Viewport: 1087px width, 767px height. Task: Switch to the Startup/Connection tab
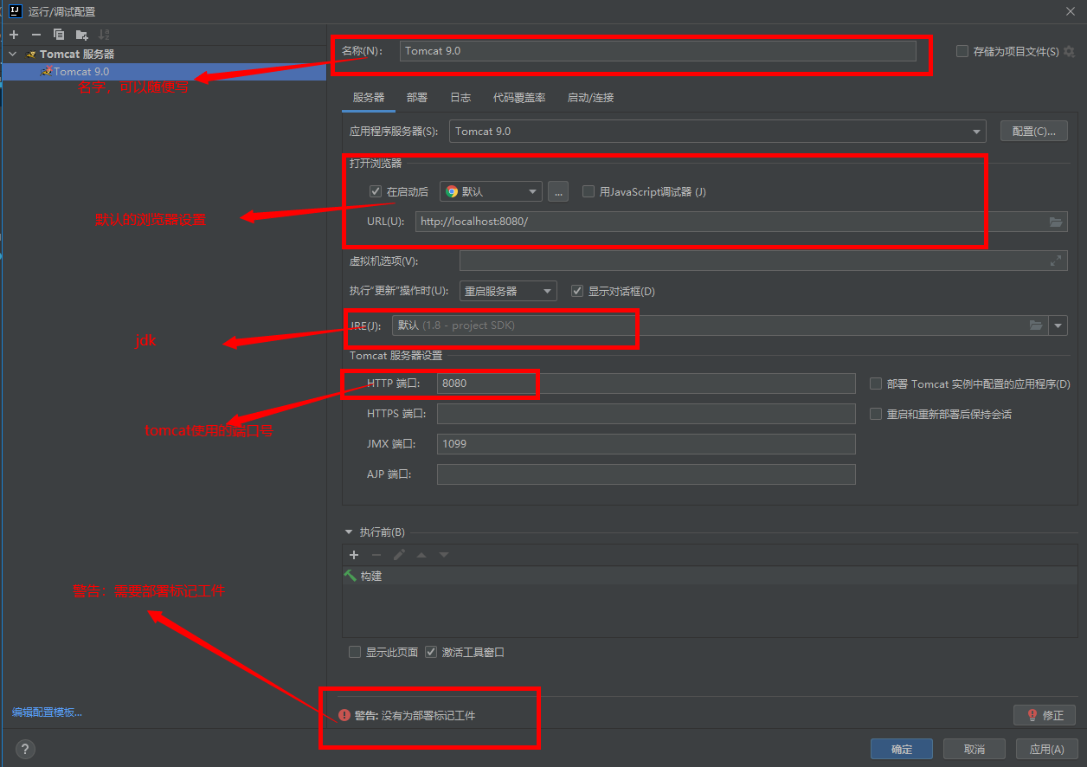pyautogui.click(x=590, y=98)
